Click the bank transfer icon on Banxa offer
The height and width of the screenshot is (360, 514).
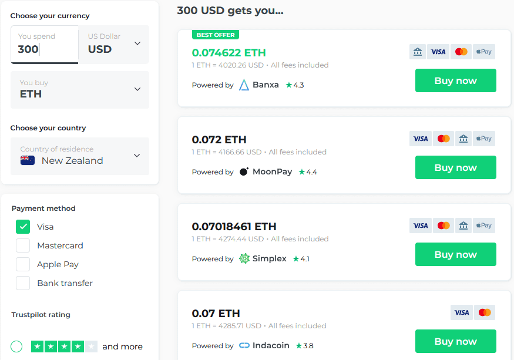coord(417,52)
